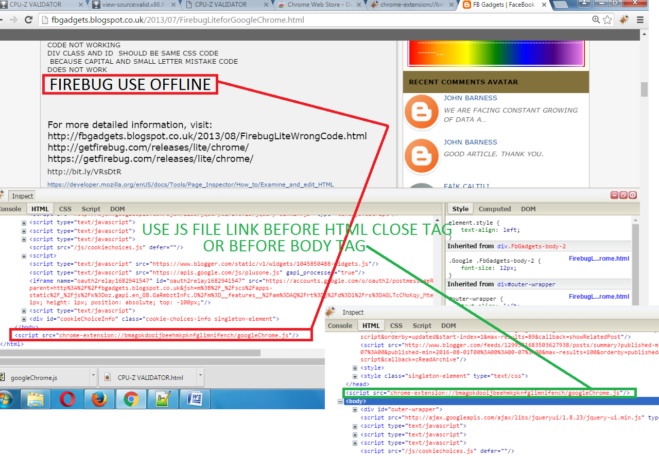This screenshot has width=659, height=456.
Task: Open Opera from the taskbar
Action: pos(67,399)
